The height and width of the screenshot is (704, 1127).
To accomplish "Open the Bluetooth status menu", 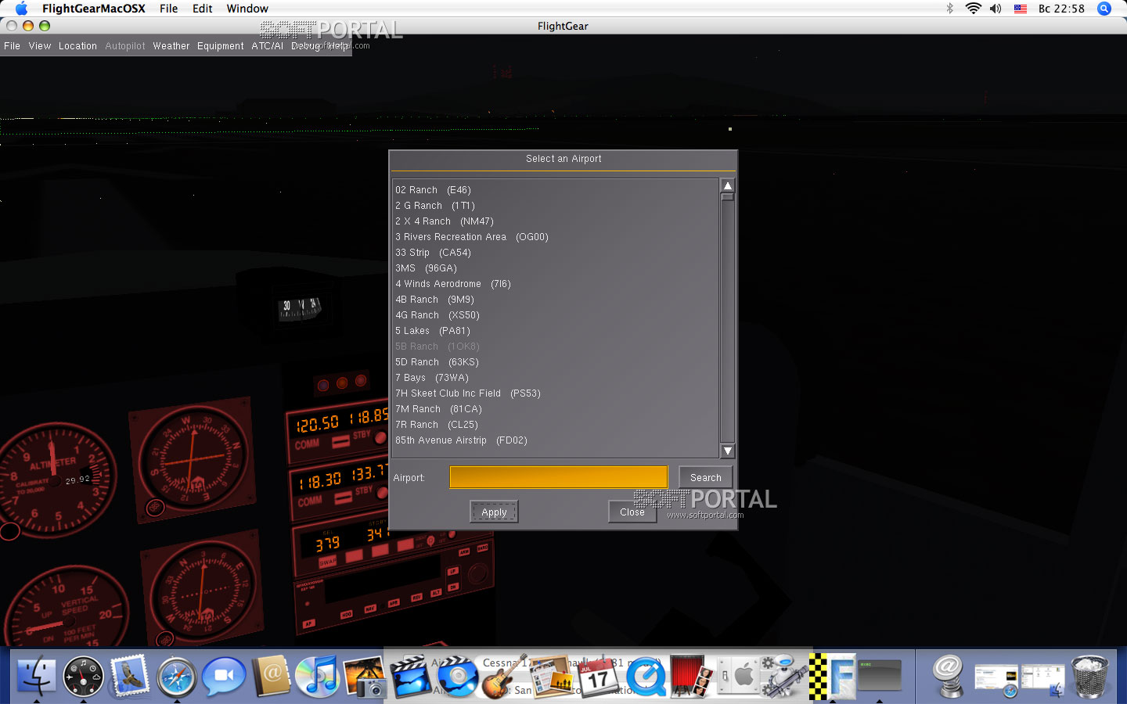I will point(950,9).
